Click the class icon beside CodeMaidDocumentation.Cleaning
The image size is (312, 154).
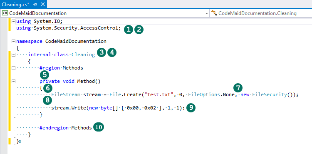pyautogui.click(x=214, y=13)
